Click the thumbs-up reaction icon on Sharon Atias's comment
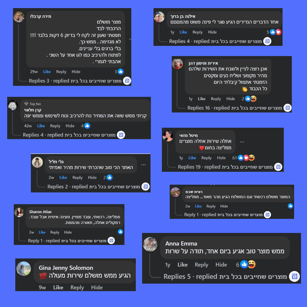307x307 pixels. coord(121,232)
